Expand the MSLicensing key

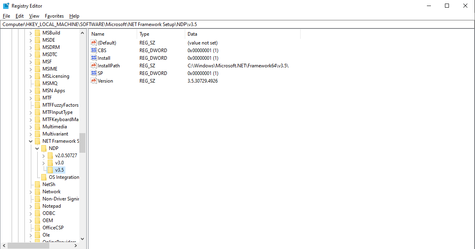30,76
